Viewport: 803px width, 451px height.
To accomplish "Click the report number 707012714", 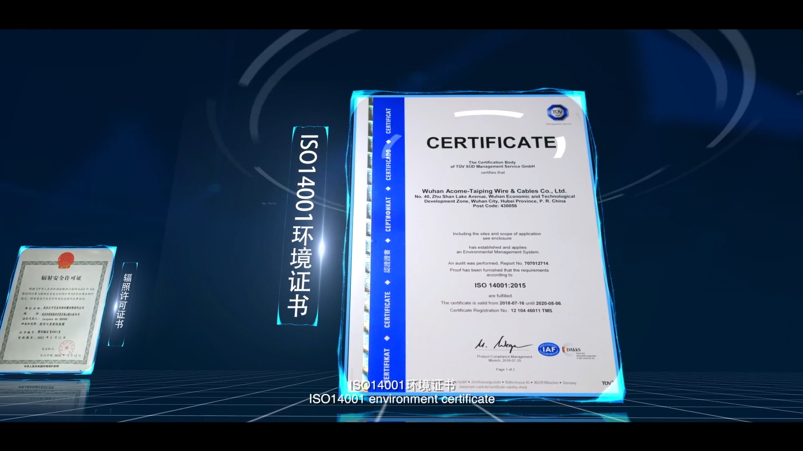I will tap(536, 264).
